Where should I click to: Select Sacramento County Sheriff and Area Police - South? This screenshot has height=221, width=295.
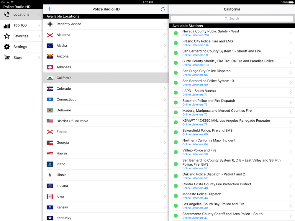coord(232,216)
